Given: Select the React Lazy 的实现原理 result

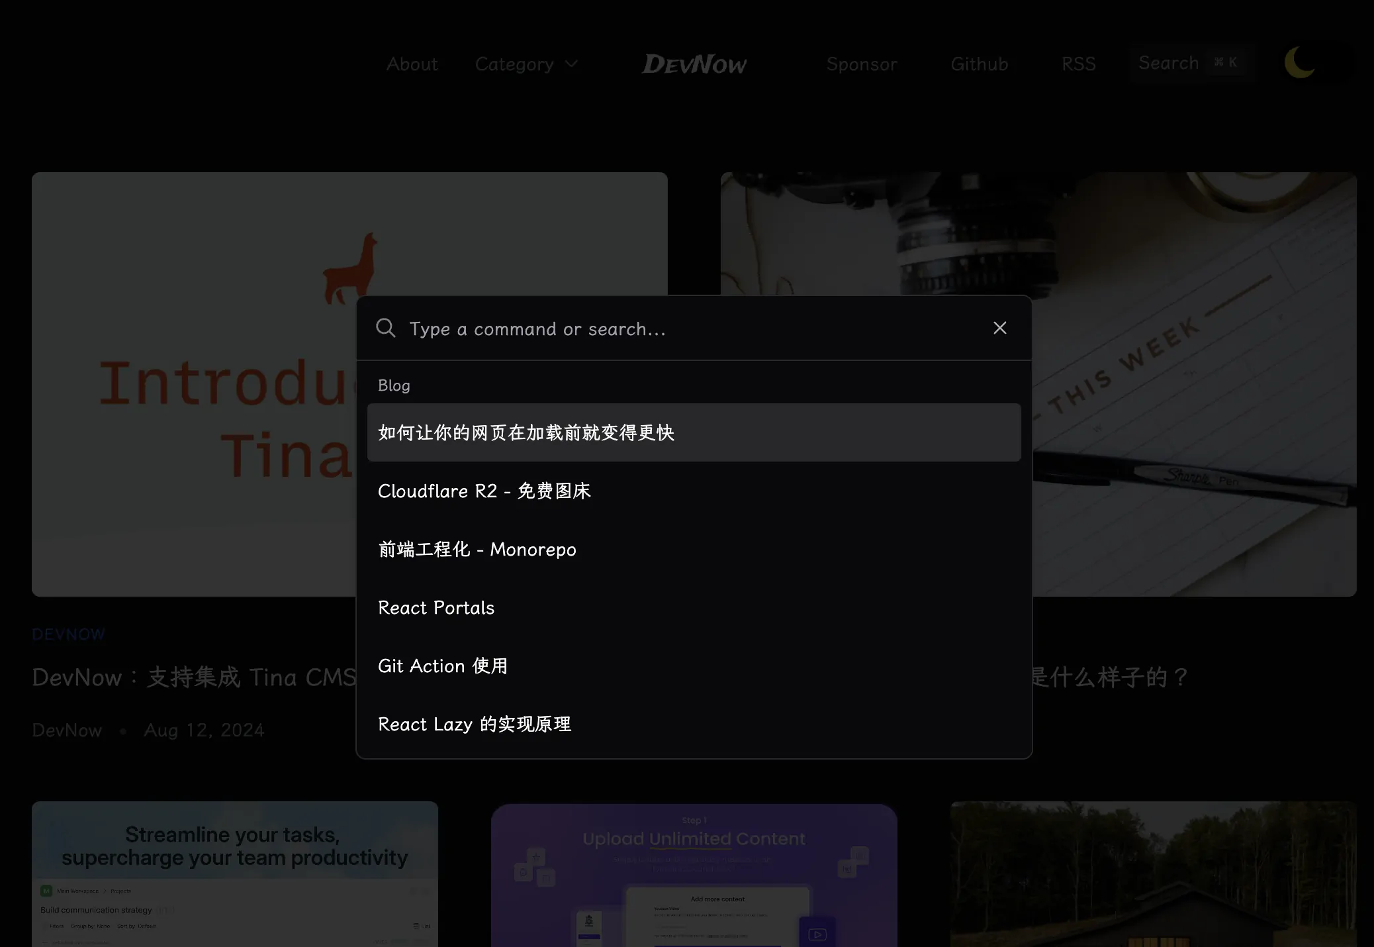Looking at the screenshot, I should (x=474, y=724).
